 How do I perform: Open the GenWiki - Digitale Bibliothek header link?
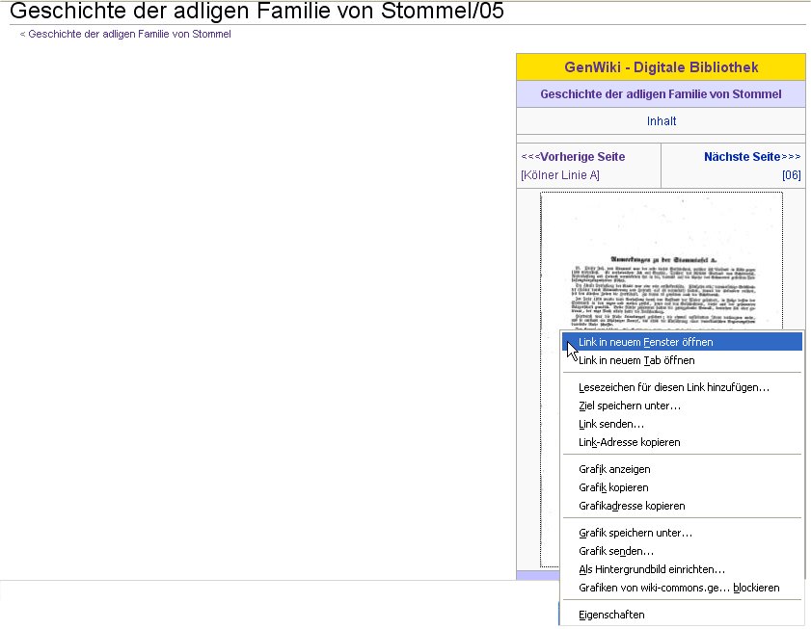pos(661,67)
